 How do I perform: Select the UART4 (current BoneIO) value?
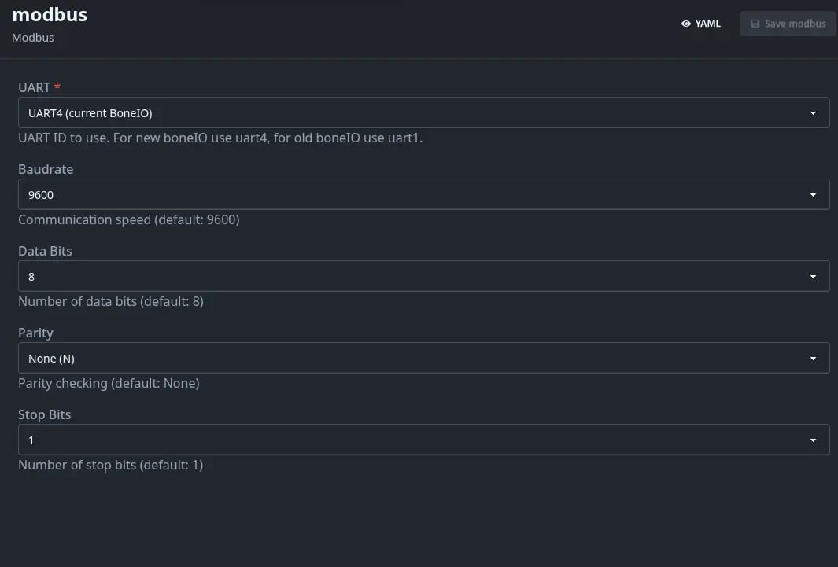(90, 112)
